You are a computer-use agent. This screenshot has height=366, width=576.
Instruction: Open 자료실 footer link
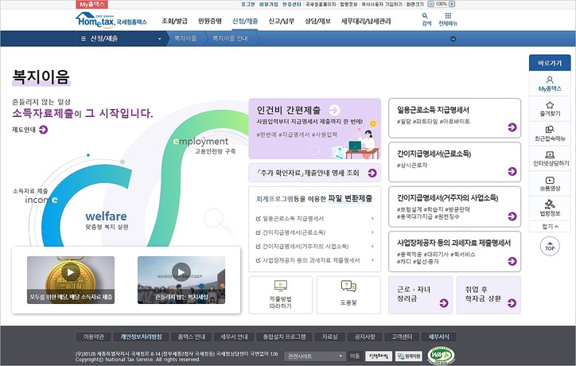329,337
